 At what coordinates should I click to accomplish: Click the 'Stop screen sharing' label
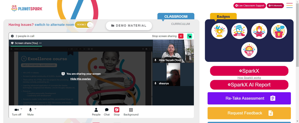(x=164, y=36)
